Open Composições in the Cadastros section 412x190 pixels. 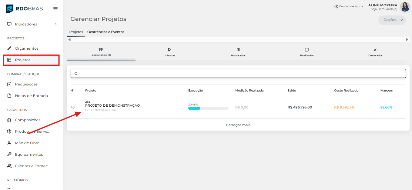click(x=28, y=120)
